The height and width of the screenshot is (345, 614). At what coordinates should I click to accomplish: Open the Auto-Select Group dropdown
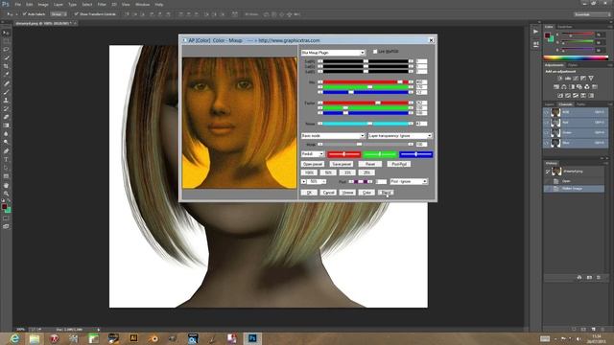pyautogui.click(x=59, y=14)
